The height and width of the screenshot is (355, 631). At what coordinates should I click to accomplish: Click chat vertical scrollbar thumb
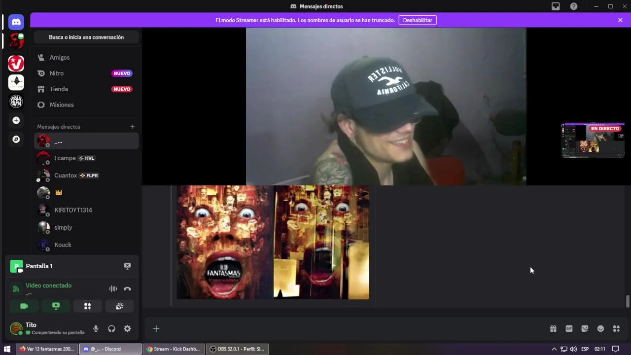pyautogui.click(x=628, y=301)
